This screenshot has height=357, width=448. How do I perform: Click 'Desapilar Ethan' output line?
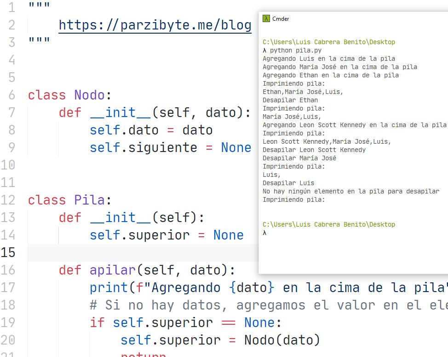click(290, 100)
